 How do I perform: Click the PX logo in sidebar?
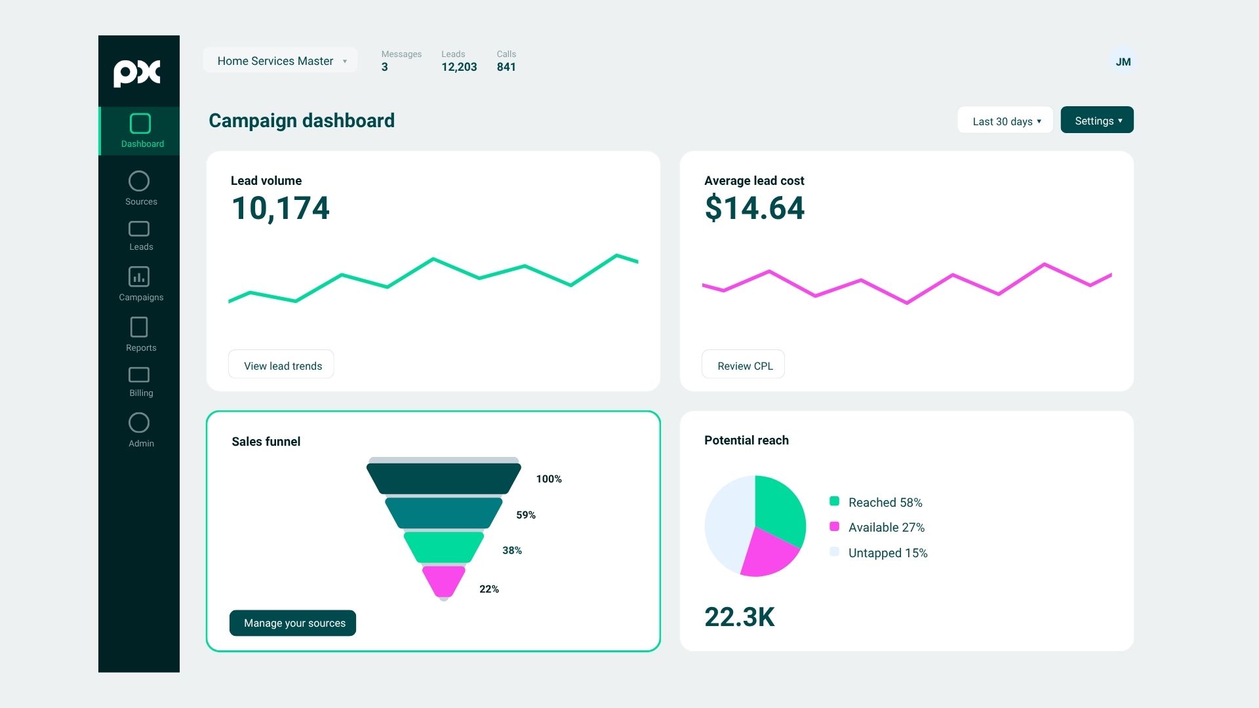(x=137, y=73)
